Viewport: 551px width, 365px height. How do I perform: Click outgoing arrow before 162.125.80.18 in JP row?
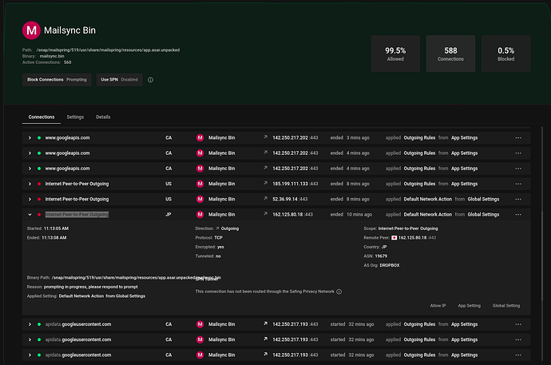tap(265, 213)
